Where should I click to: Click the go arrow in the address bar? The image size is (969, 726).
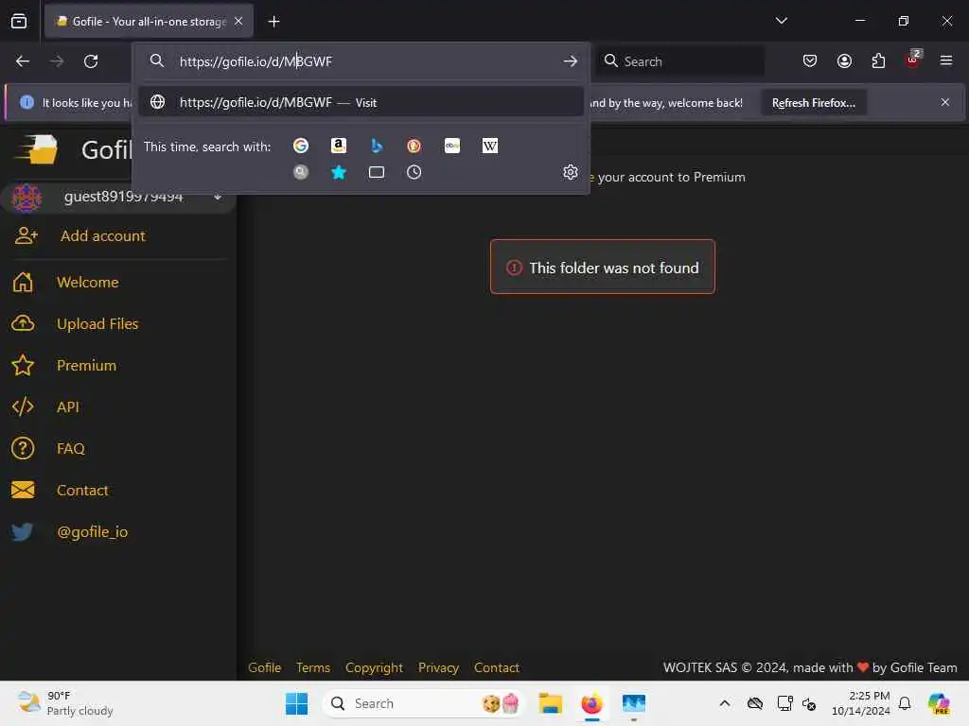[x=571, y=61]
